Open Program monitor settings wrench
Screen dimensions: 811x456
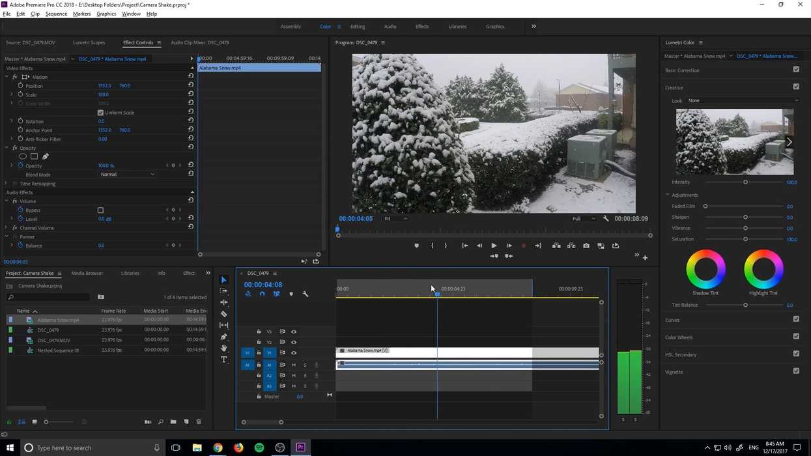click(606, 219)
